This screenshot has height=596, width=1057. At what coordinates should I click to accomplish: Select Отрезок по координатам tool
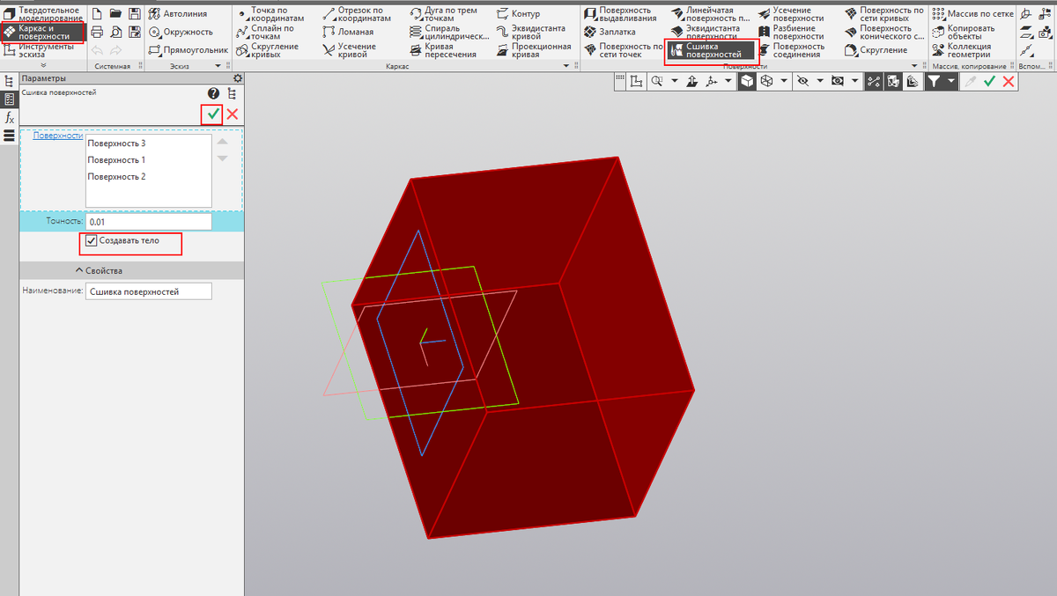pyautogui.click(x=356, y=13)
